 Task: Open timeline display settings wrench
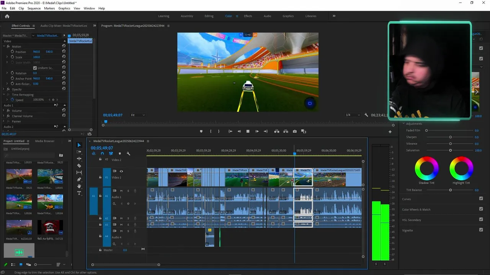128,154
